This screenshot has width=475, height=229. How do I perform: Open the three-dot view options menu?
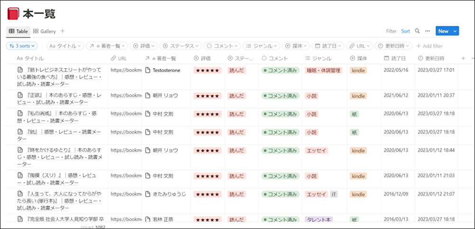pyautogui.click(x=428, y=31)
